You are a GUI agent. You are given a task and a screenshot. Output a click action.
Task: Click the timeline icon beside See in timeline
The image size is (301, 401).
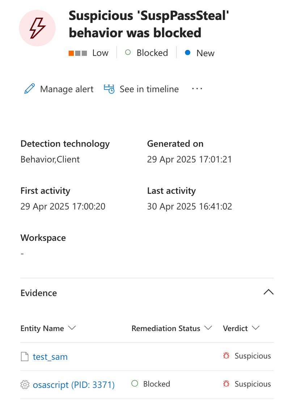[109, 89]
